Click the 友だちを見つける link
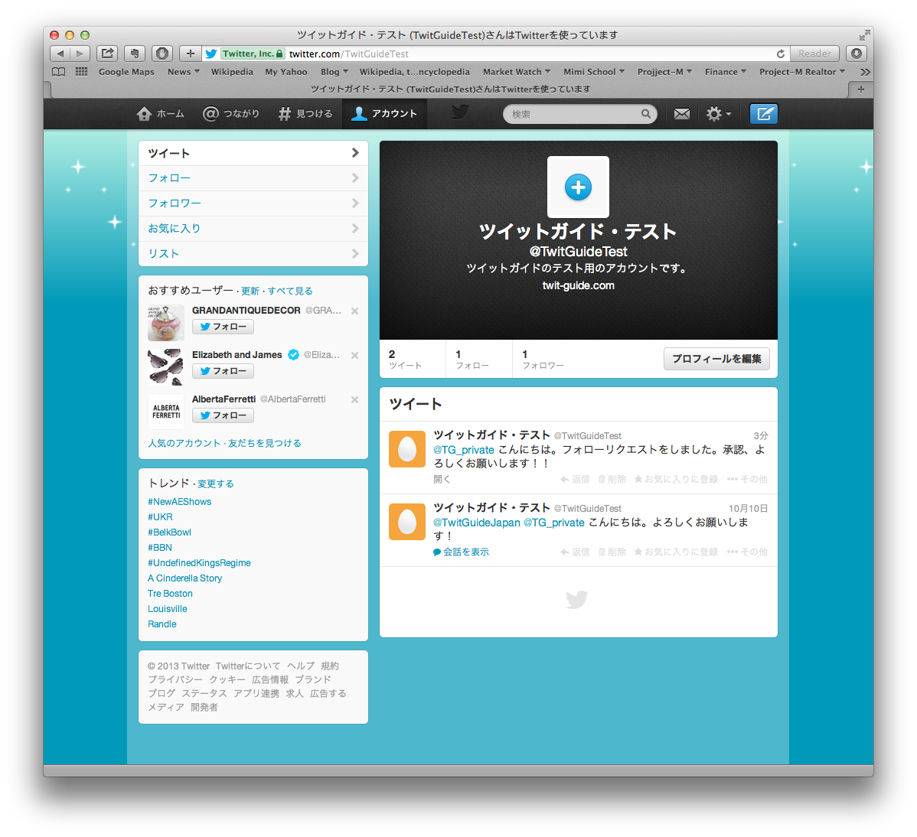The image size is (917, 837). coord(265,443)
